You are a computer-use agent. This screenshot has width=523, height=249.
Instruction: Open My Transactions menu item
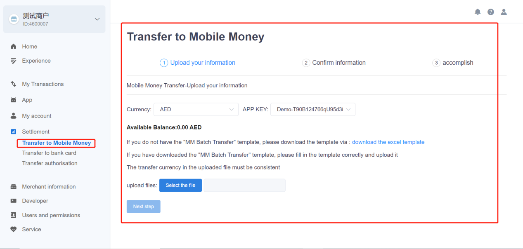43,84
